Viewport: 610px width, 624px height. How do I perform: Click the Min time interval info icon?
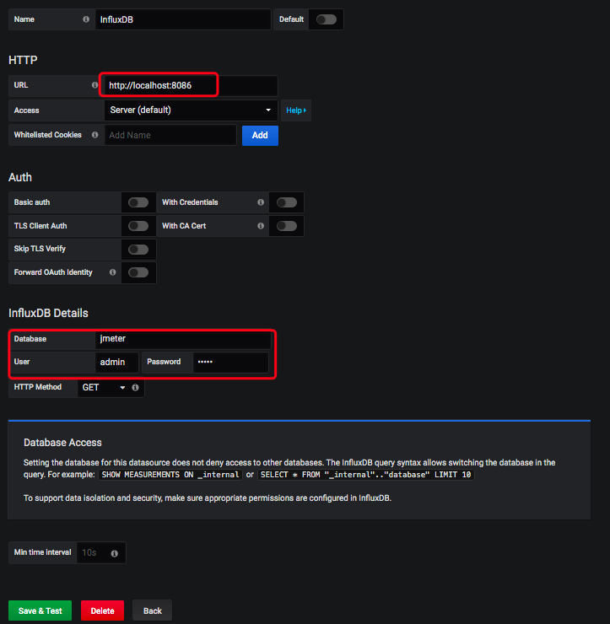tap(114, 553)
